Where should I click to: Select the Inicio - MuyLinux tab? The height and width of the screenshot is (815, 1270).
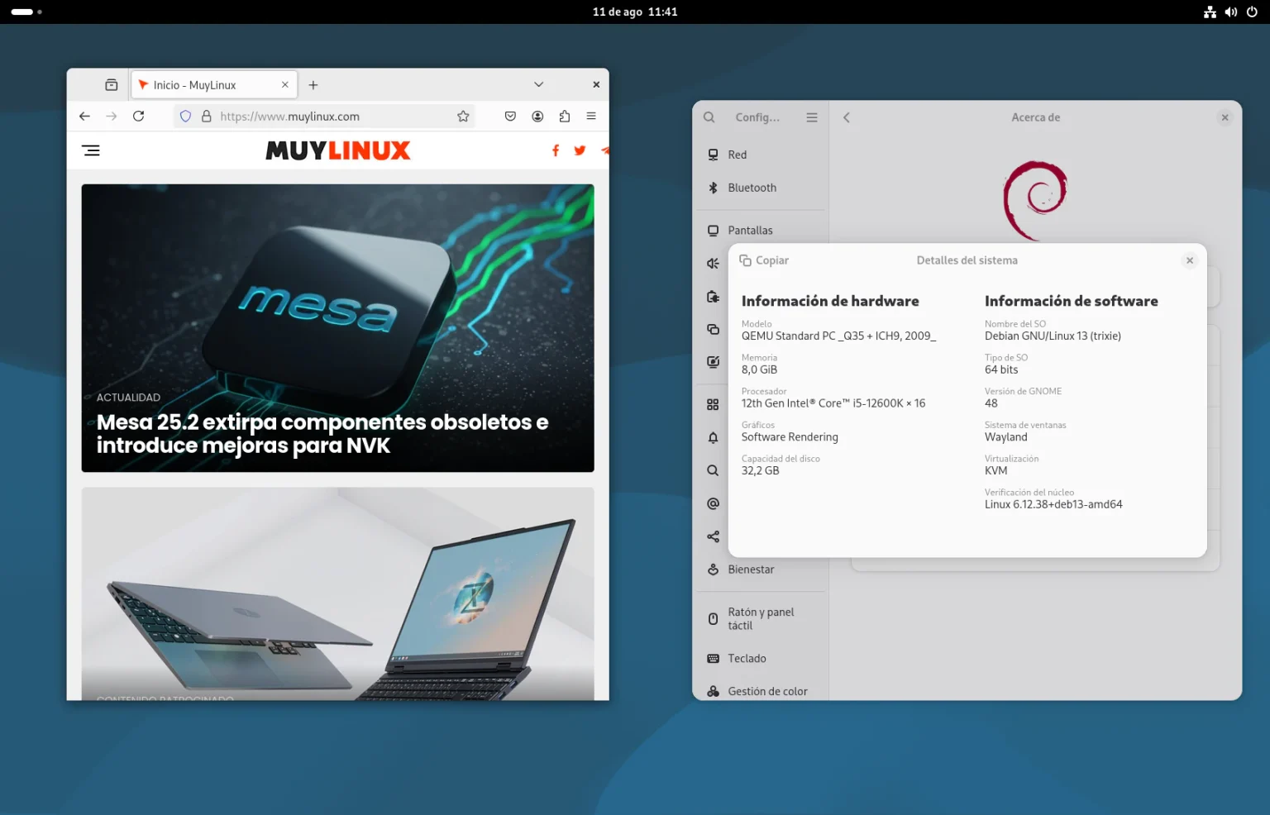pos(213,85)
